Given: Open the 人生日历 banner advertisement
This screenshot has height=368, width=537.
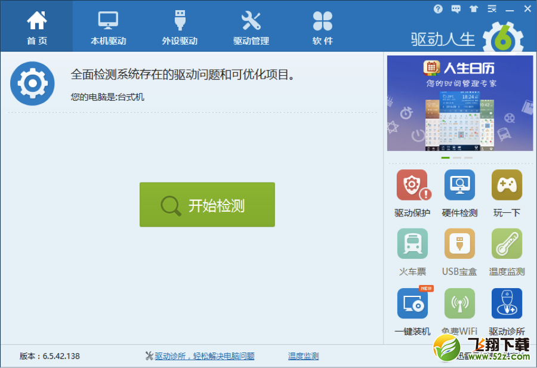Looking at the screenshot, I should click(460, 103).
